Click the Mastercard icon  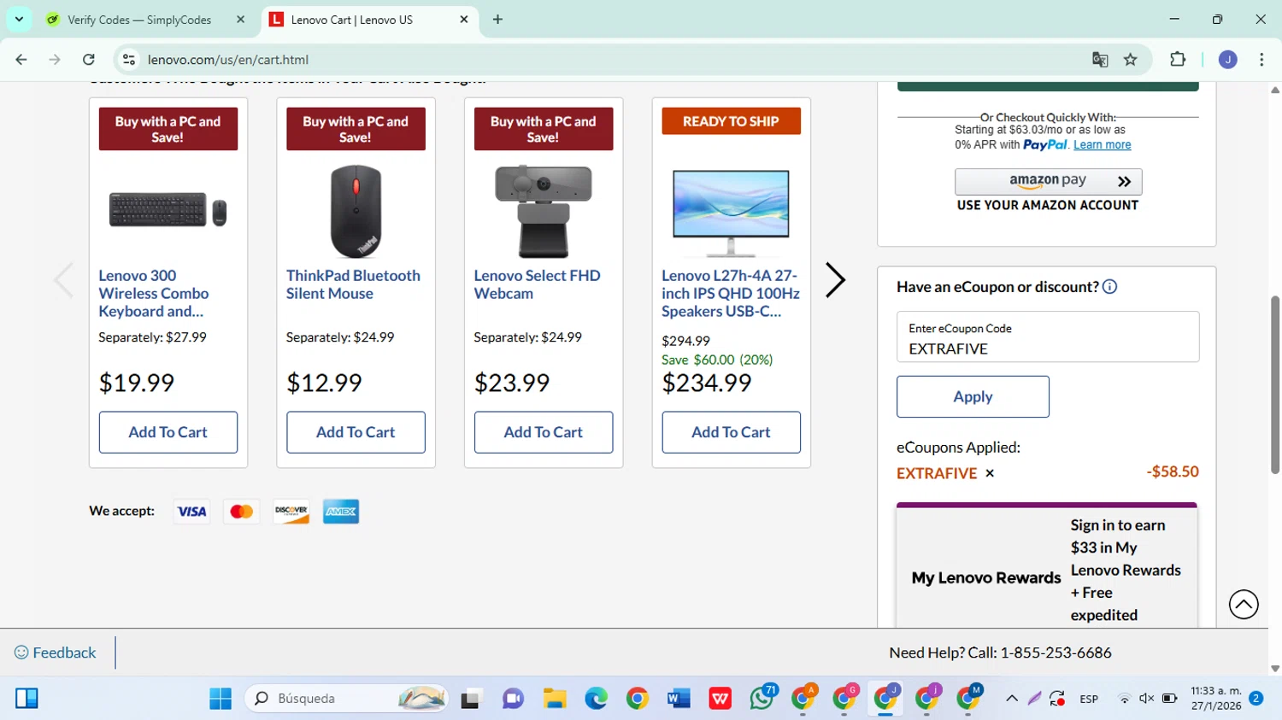(241, 512)
